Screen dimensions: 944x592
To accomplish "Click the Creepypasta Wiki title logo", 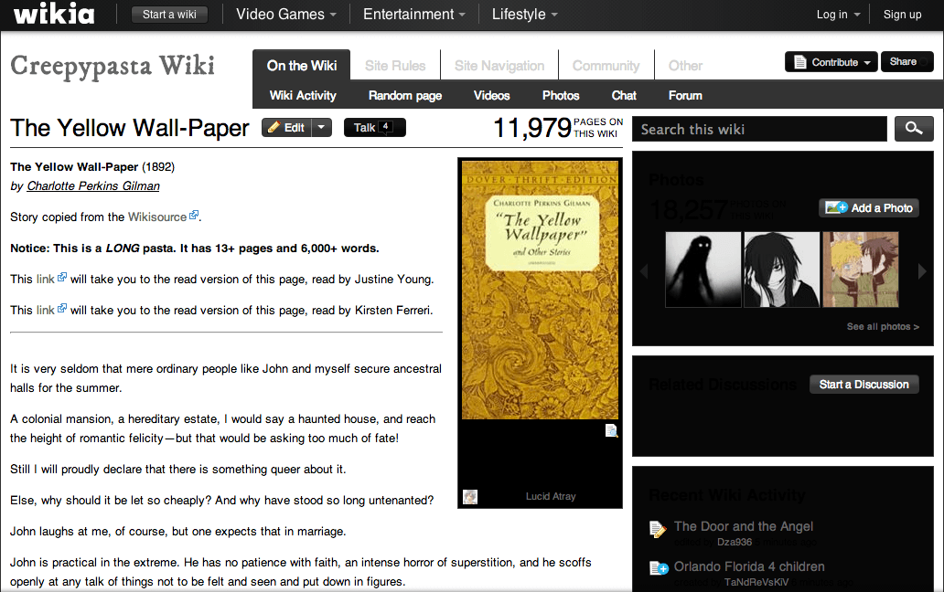I will [113, 66].
